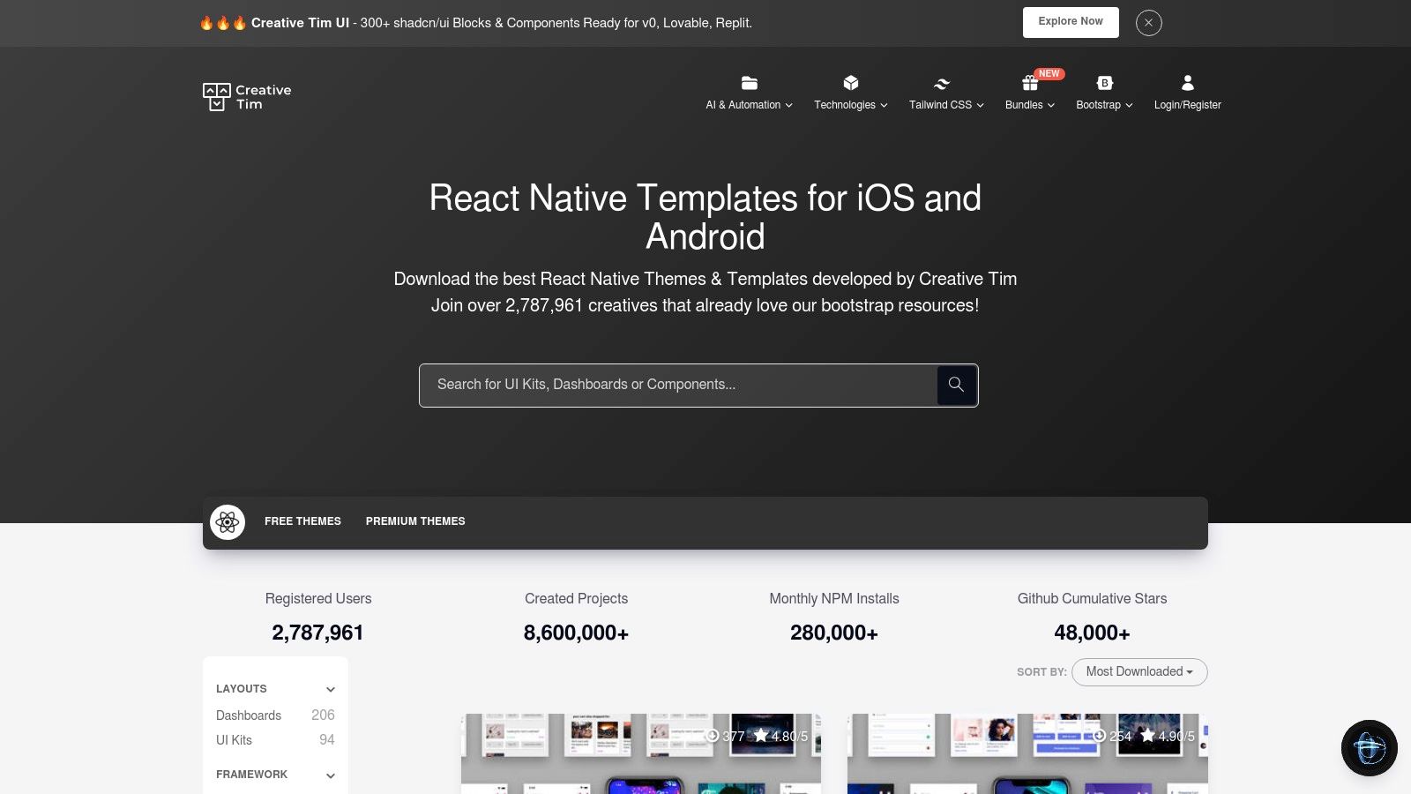
Task: Open the chat widget icon in bottom corner
Action: tap(1369, 747)
